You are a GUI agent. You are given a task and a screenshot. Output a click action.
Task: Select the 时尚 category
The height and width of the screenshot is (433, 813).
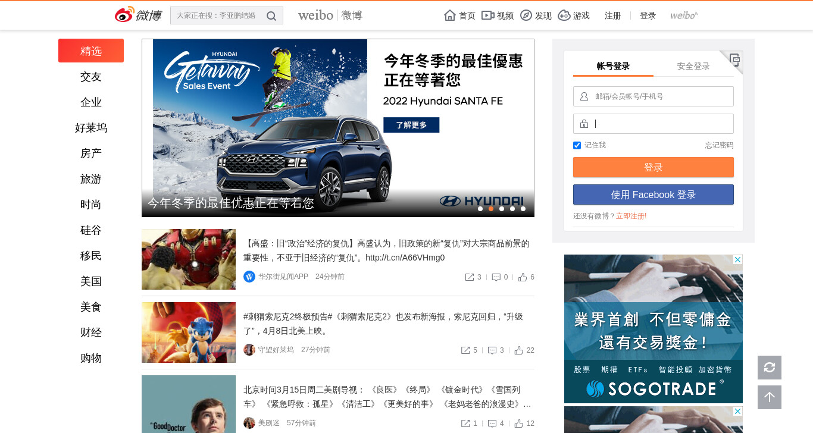[91, 204]
